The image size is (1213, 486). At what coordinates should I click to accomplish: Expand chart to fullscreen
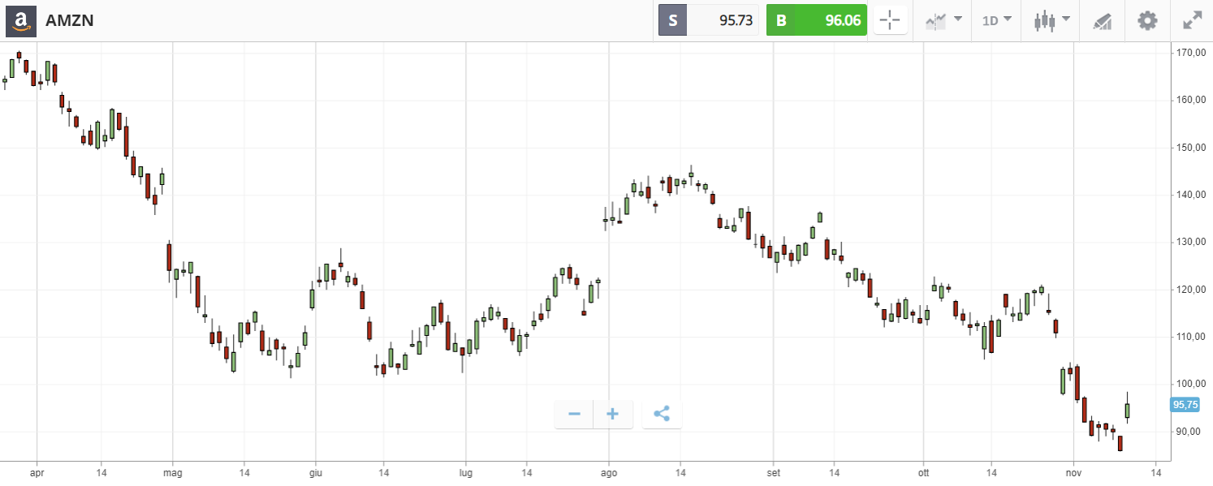click(1192, 20)
